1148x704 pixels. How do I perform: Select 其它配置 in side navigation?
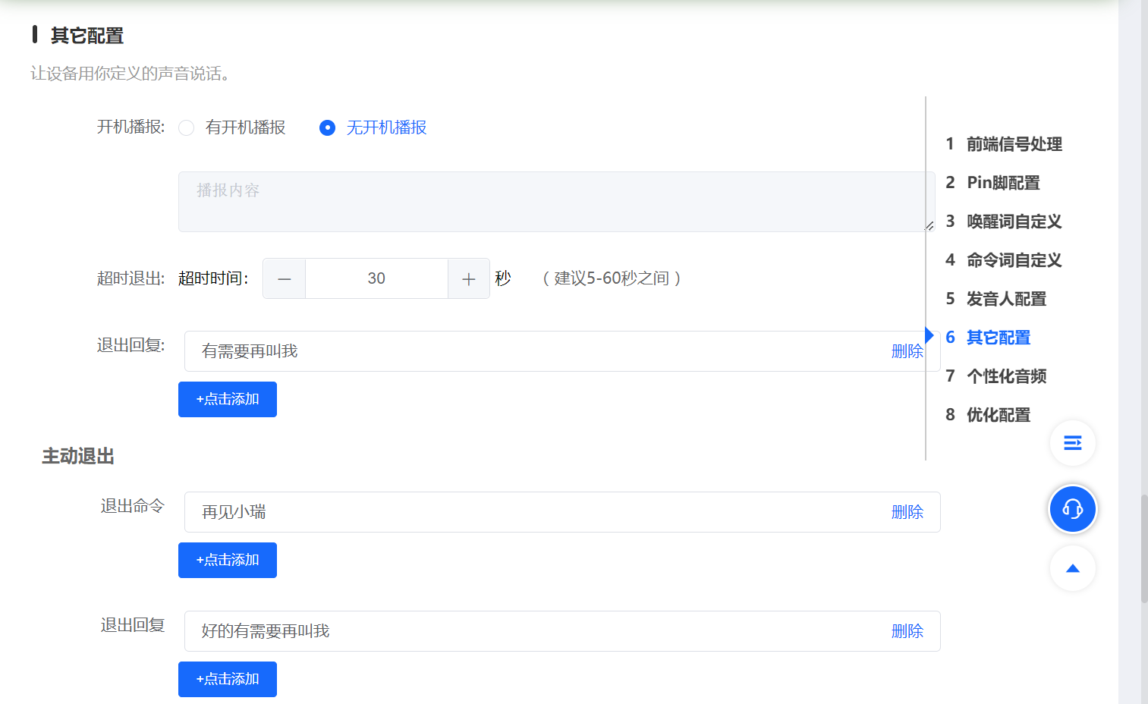(x=989, y=338)
